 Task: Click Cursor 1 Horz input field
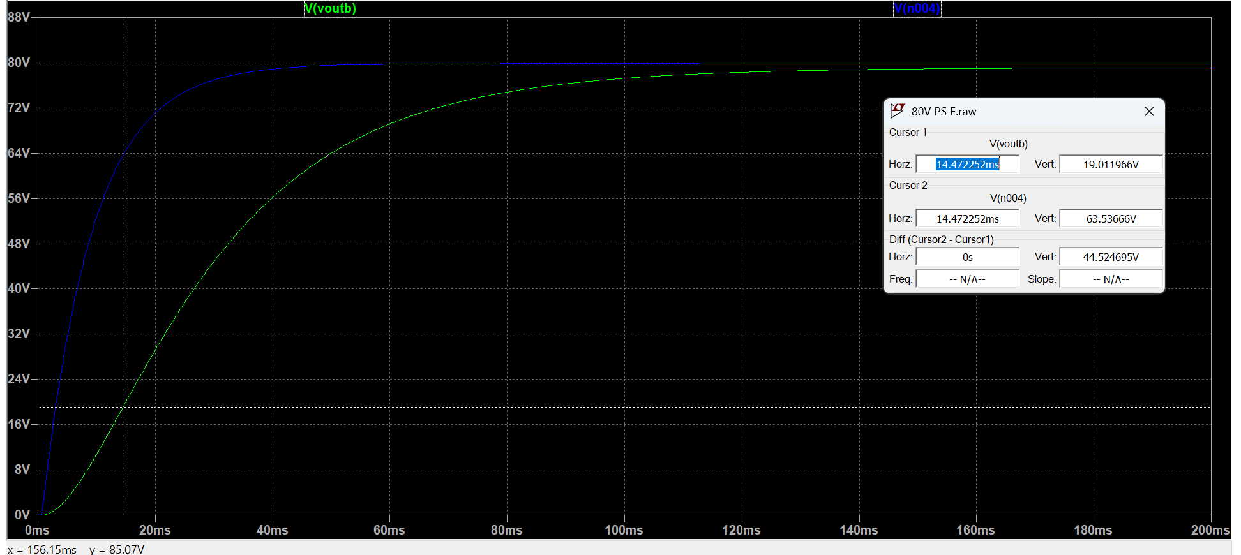(967, 165)
